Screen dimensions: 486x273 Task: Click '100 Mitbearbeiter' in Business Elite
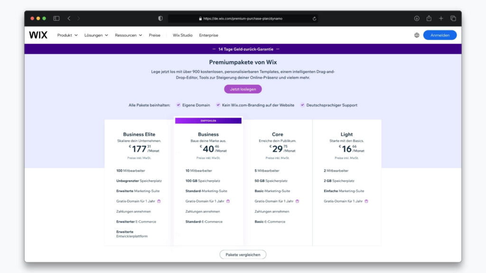pos(131,171)
